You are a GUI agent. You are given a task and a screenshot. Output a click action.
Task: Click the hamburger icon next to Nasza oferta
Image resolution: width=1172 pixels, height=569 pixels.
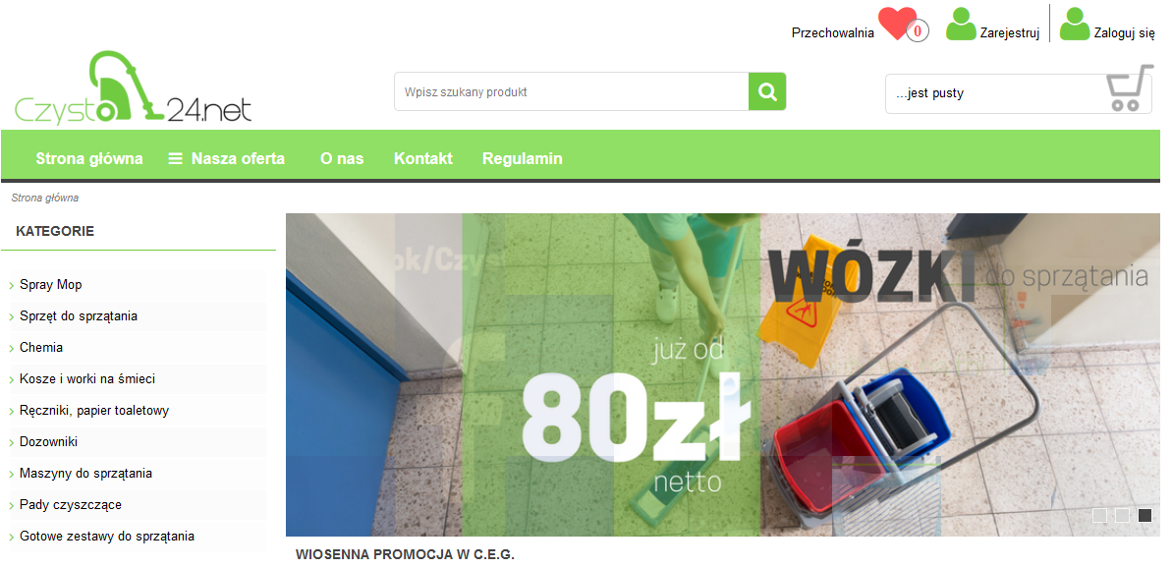click(x=175, y=157)
